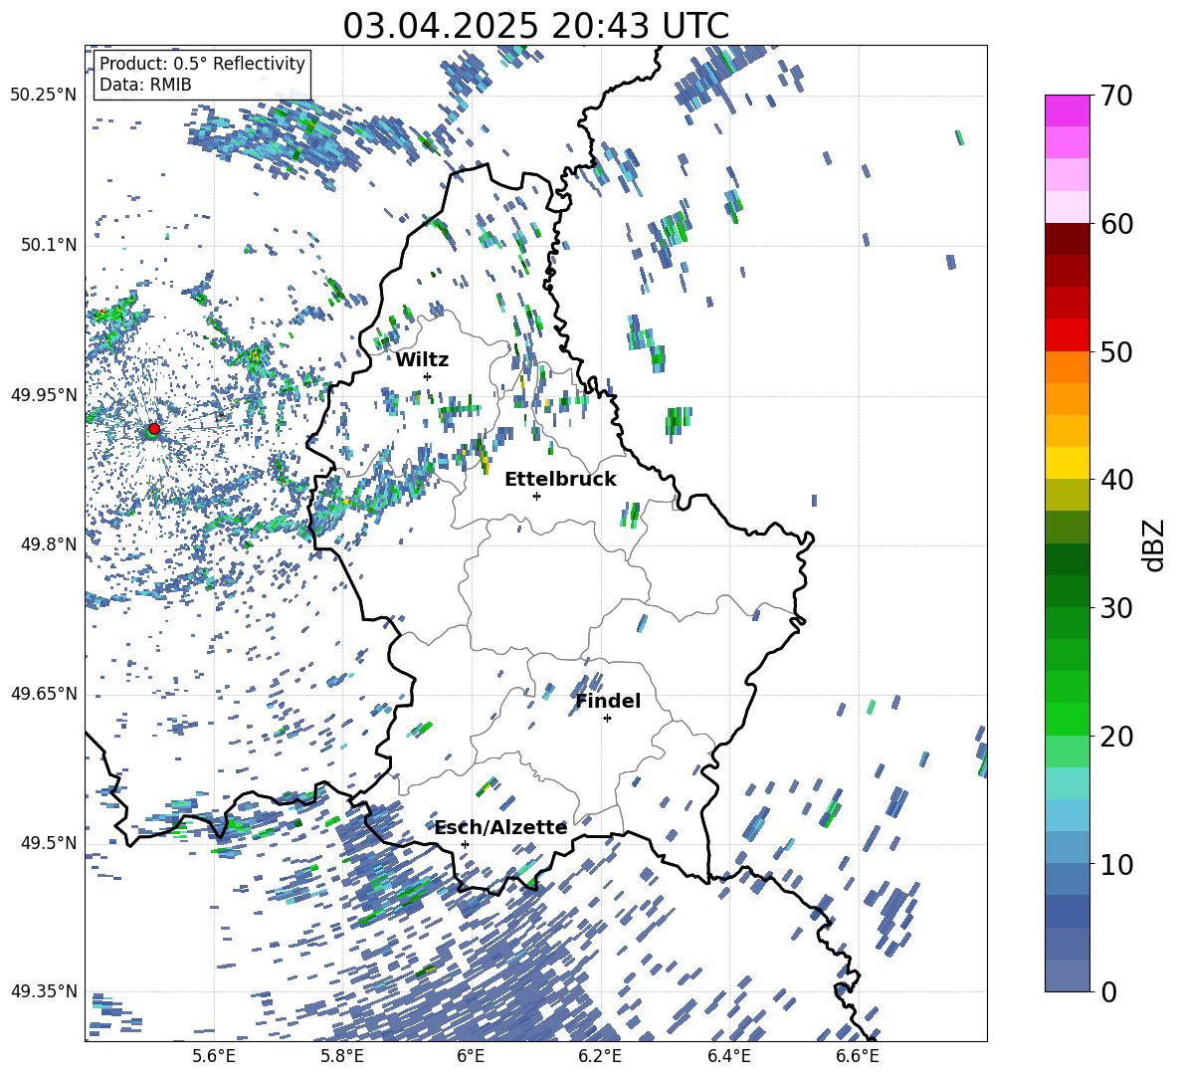The height and width of the screenshot is (1076, 1178).
Task: Click the 5.8°E longitude label
Action: (342, 1056)
